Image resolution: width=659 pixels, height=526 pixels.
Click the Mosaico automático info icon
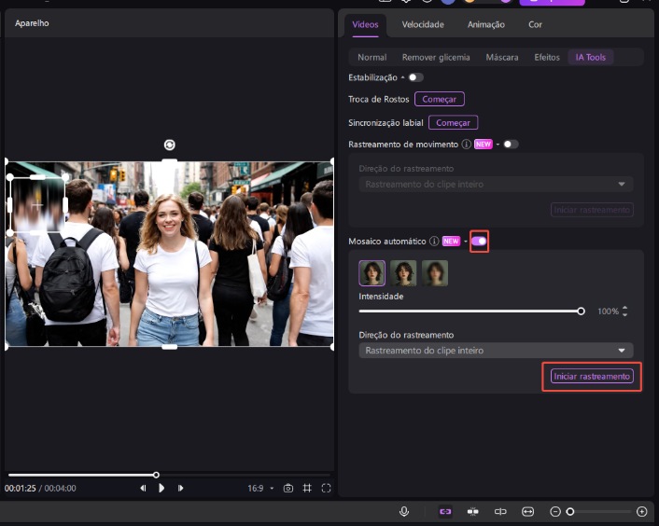[x=434, y=242]
